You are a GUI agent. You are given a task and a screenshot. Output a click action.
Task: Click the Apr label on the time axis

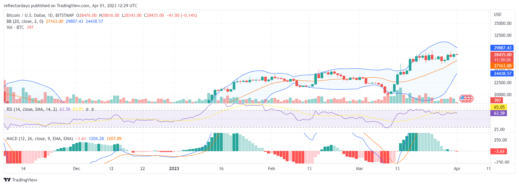pos(457,169)
